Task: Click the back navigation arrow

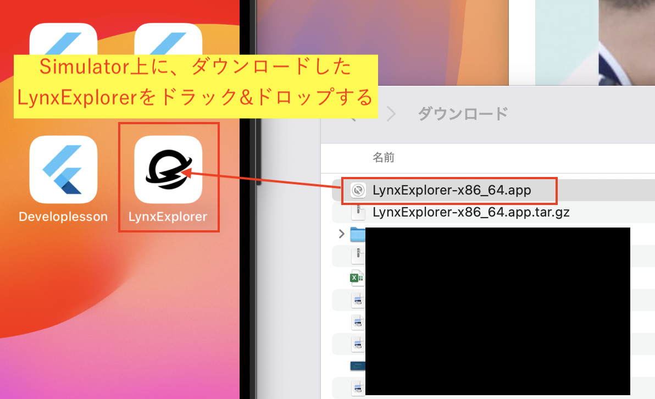Action: tap(356, 114)
